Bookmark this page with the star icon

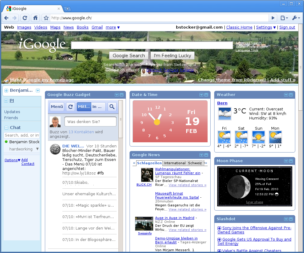click(x=46, y=18)
